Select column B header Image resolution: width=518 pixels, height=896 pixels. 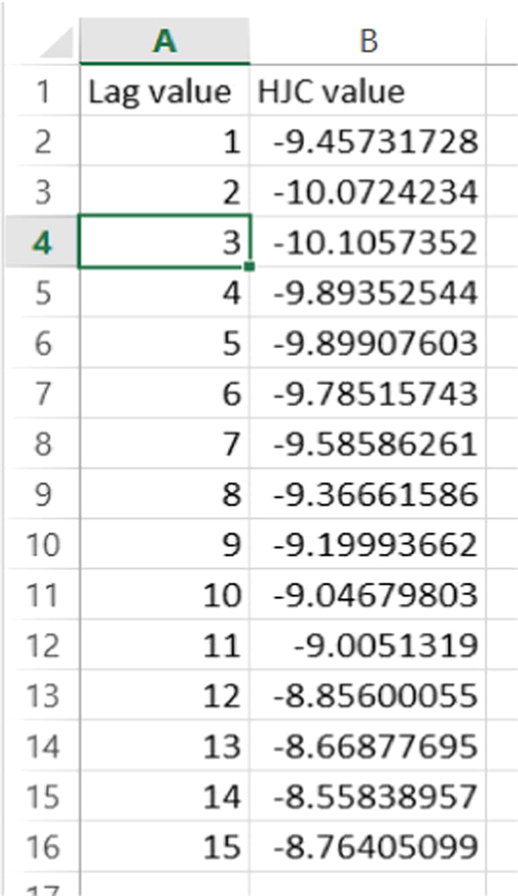click(x=369, y=41)
